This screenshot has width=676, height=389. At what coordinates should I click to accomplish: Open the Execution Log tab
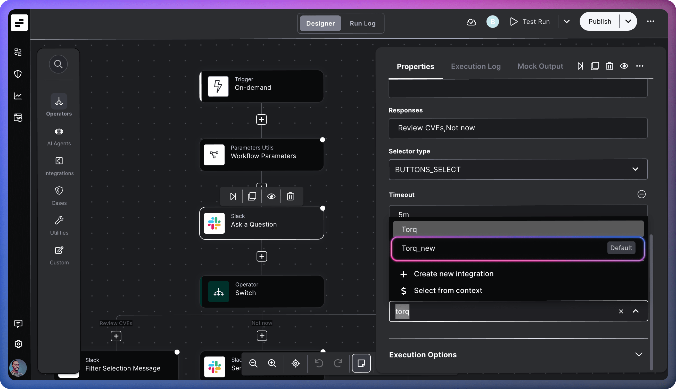point(475,66)
